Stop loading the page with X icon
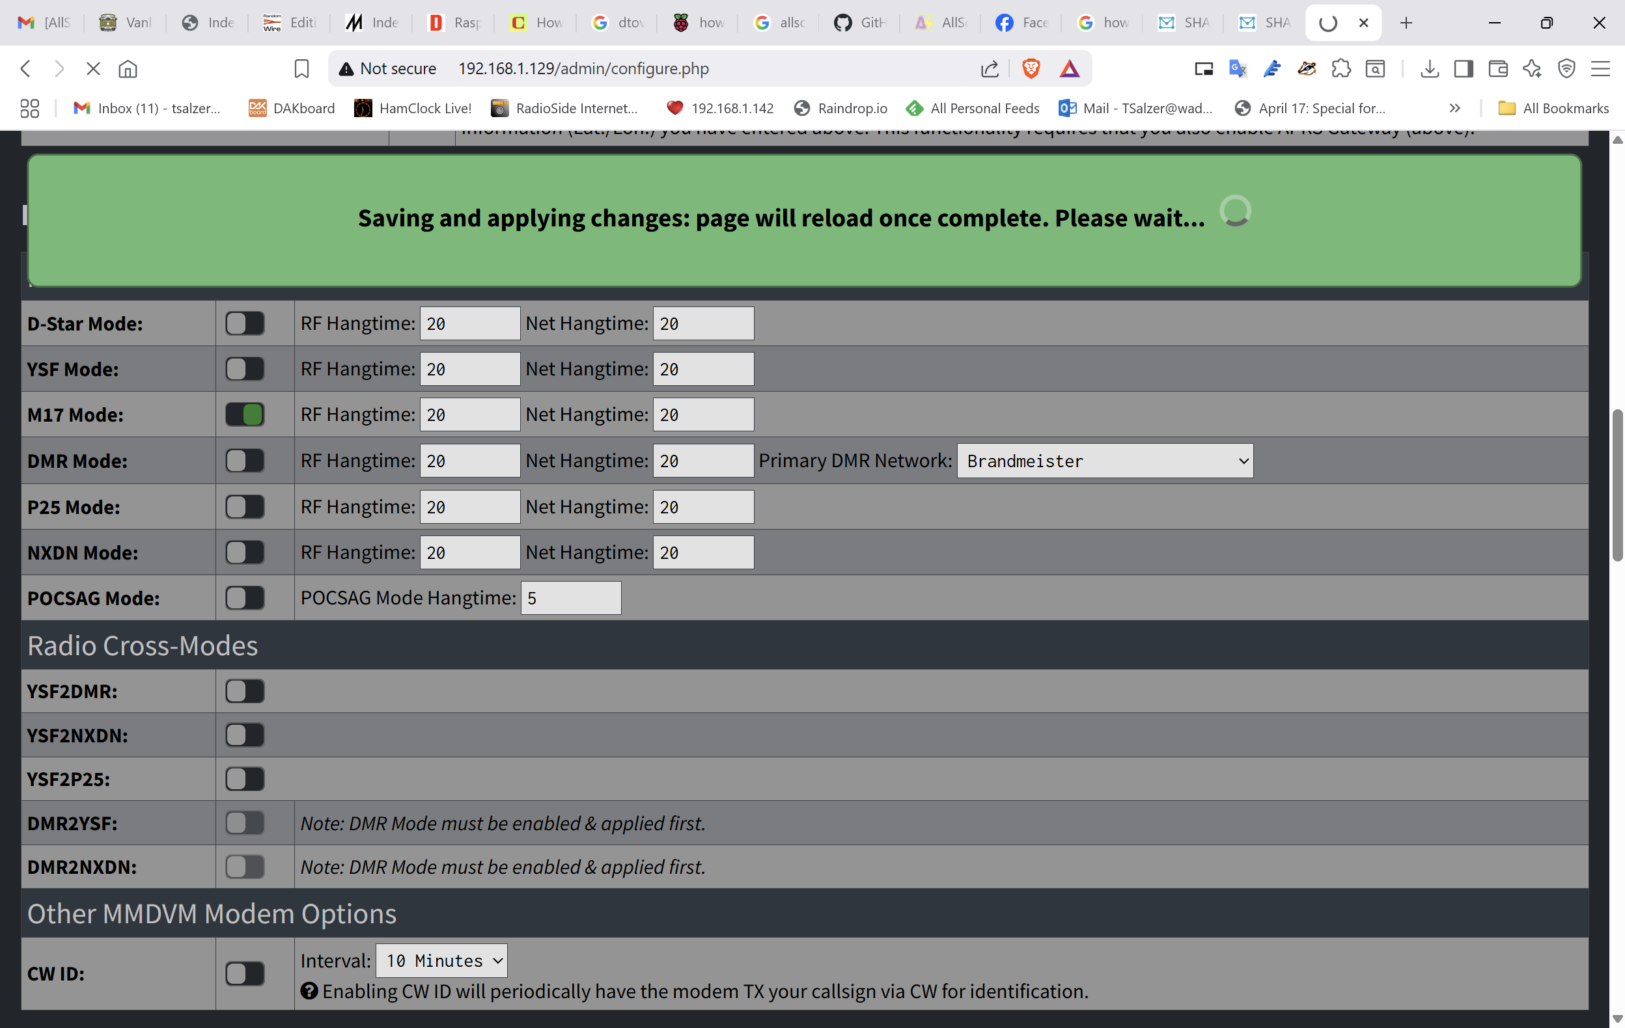Screen dimensions: 1625x1028 pyautogui.click(x=93, y=68)
